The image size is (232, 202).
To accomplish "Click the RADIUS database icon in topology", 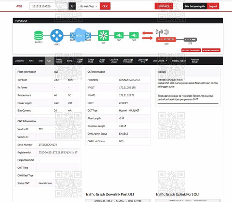I will tap(39, 36).
